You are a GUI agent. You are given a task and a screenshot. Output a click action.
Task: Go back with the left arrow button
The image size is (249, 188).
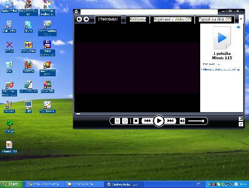[x=79, y=19]
